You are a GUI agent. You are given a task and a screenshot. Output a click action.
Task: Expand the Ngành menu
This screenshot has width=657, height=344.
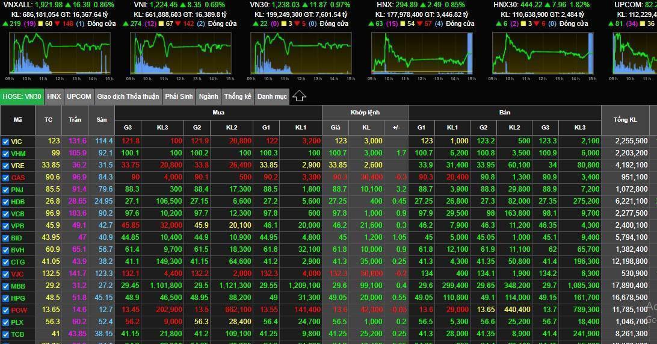[x=208, y=96]
